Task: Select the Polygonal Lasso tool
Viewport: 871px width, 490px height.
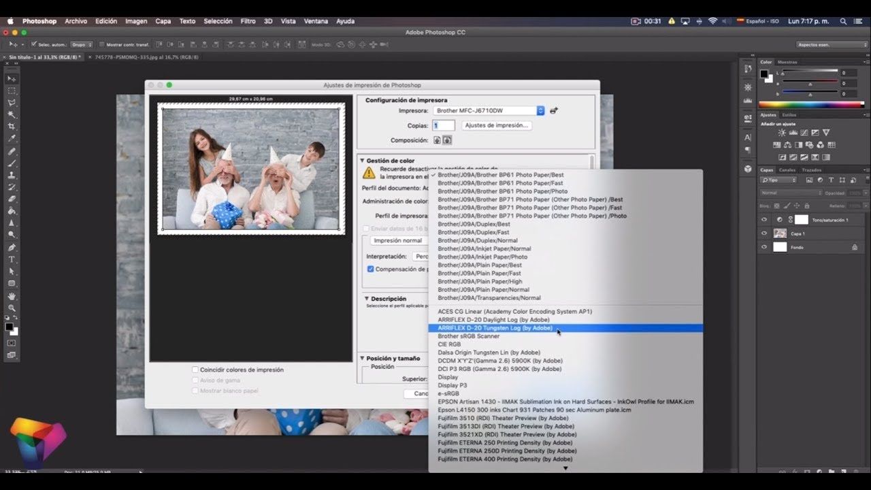Action: click(12, 103)
